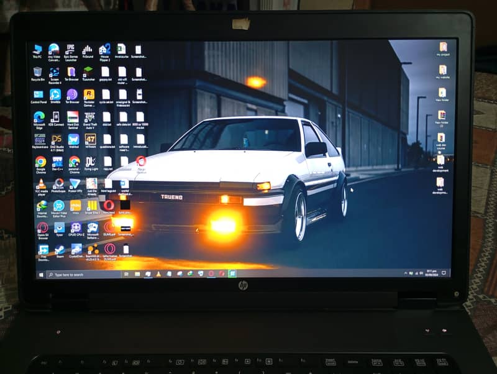Screen dimensions: 497x374
Task: Click the Windows Start button
Action: click(x=41, y=274)
